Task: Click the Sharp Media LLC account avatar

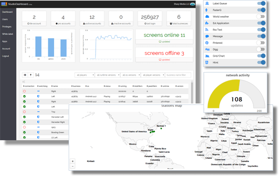Action: pyautogui.click(x=193, y=4)
